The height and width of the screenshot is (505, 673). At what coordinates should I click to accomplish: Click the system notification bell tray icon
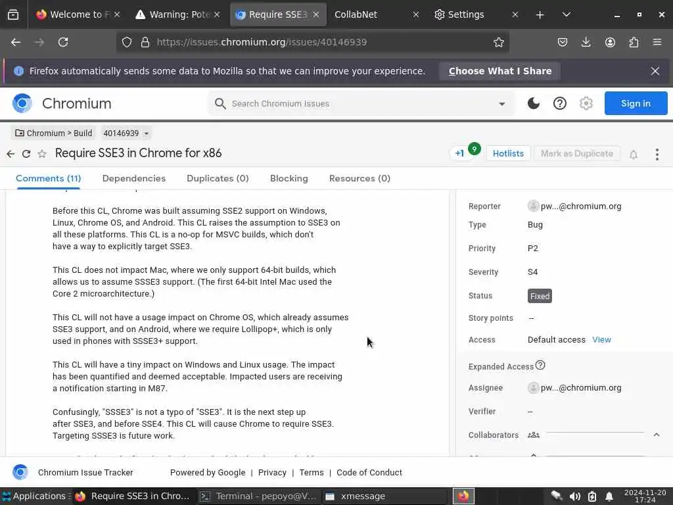tap(609, 496)
